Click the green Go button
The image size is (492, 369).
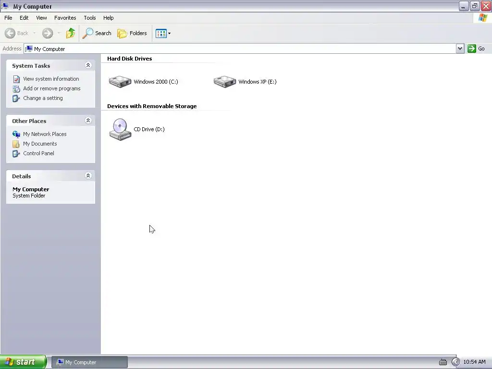pyautogui.click(x=476, y=49)
